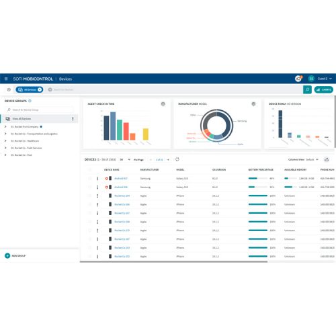Open the 50 per page dropdown
The height and width of the screenshot is (336, 336).
(125, 160)
